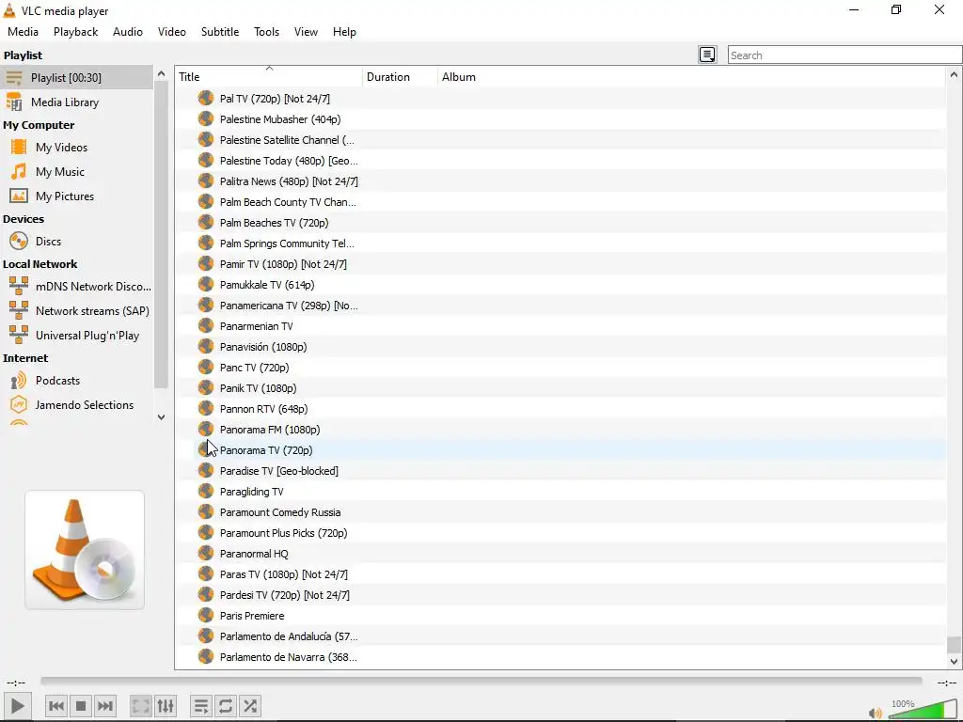Image resolution: width=963 pixels, height=722 pixels.
Task: Open Media Library in sidebar
Action: click(x=77, y=102)
